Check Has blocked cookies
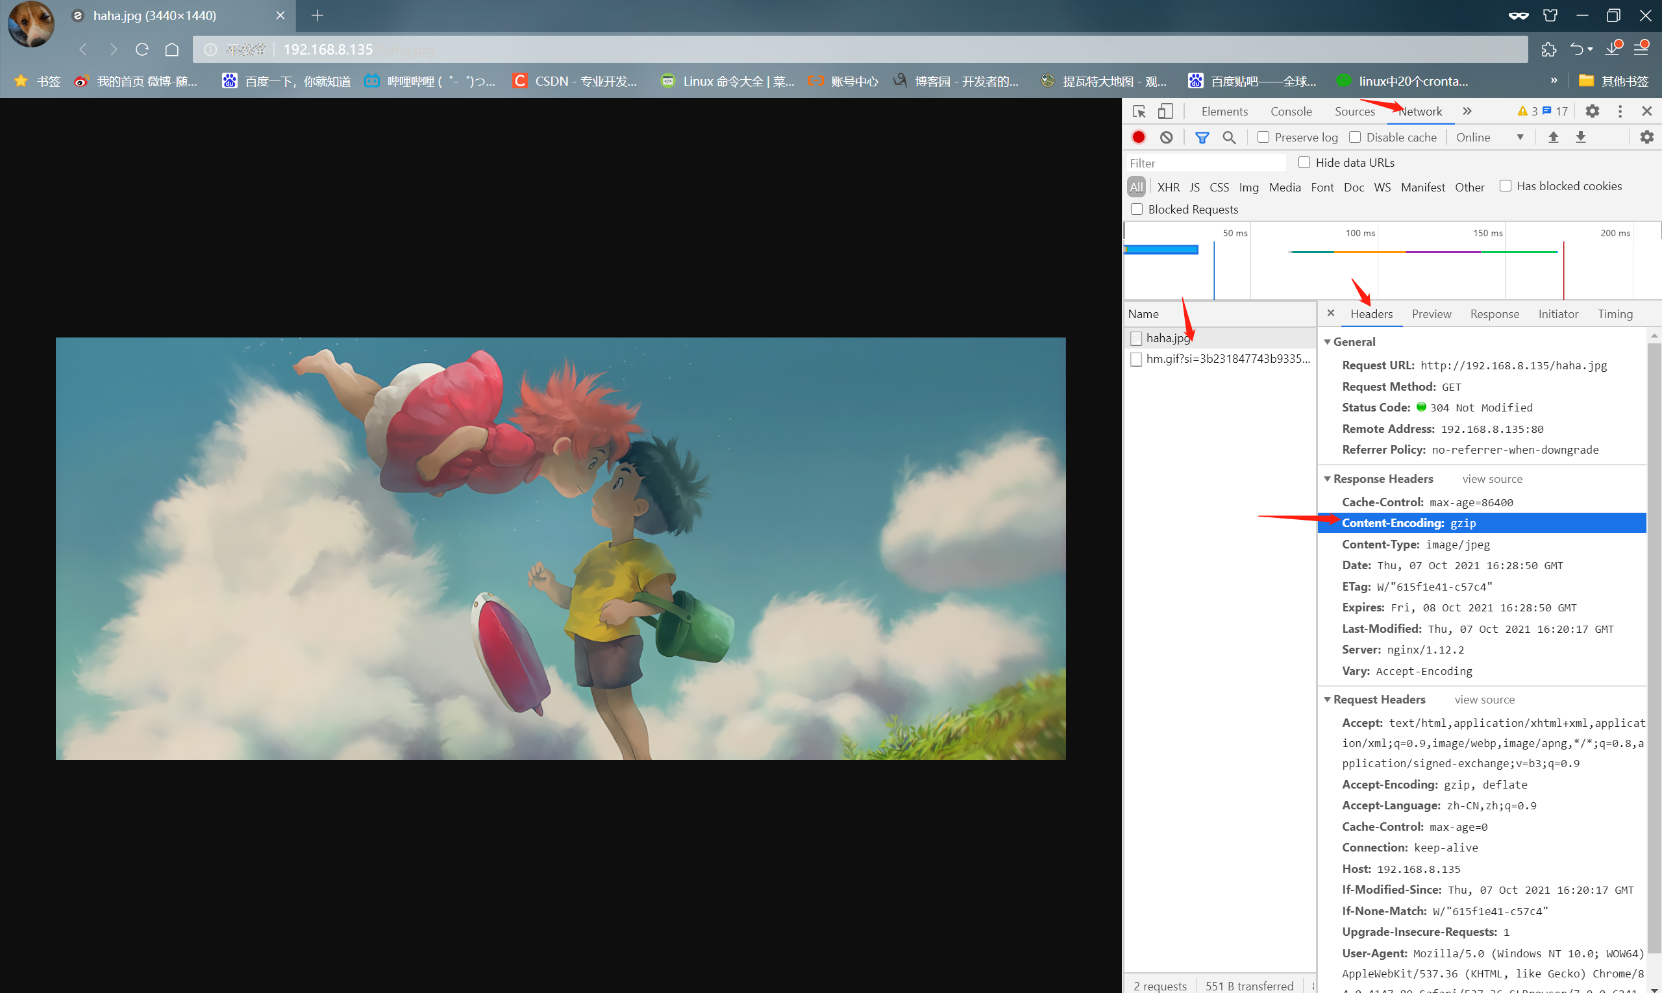This screenshot has height=993, width=1662. pos(1506,186)
